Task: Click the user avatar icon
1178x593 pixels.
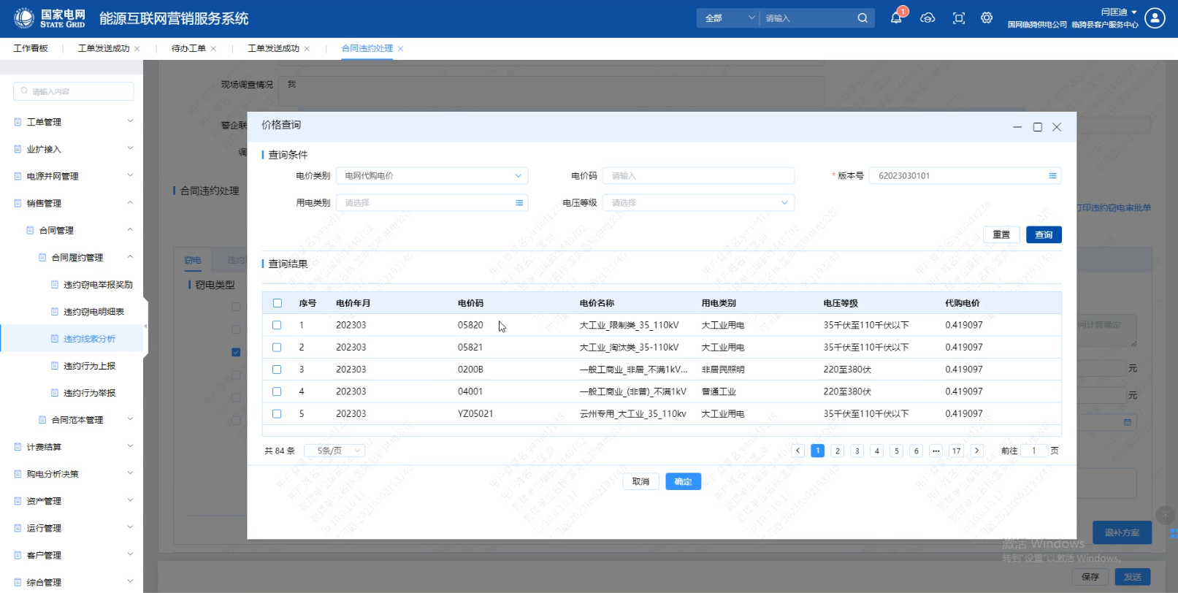Action: [1155, 18]
